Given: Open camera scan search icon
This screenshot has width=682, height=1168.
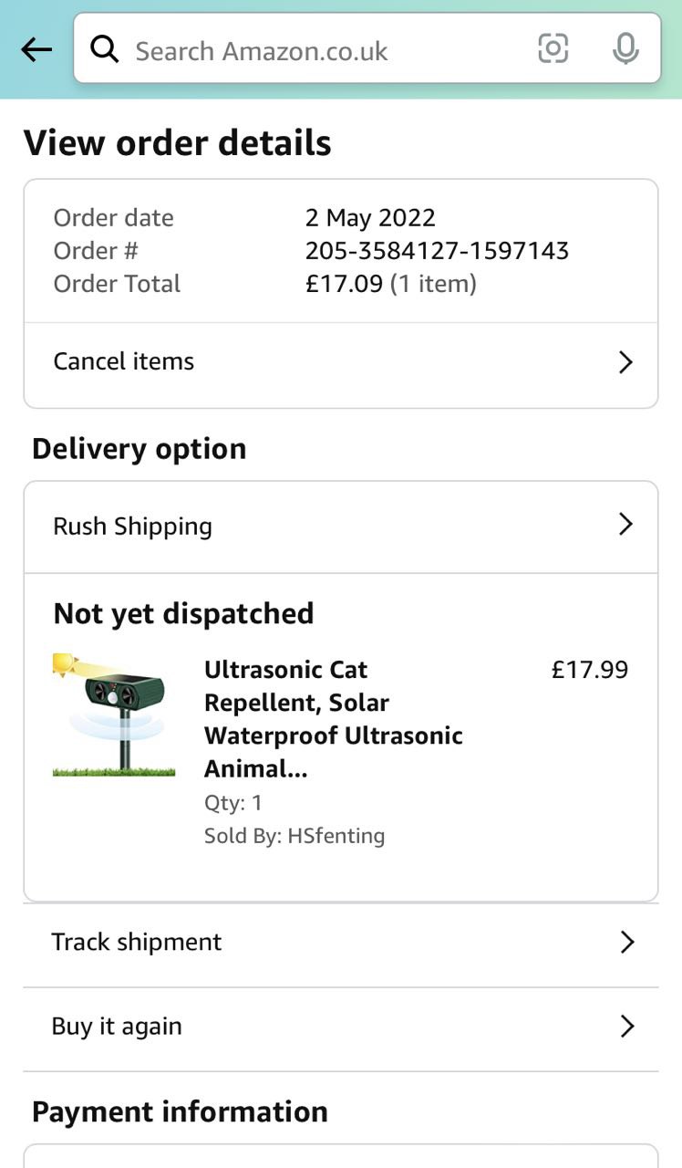Looking at the screenshot, I should [553, 48].
